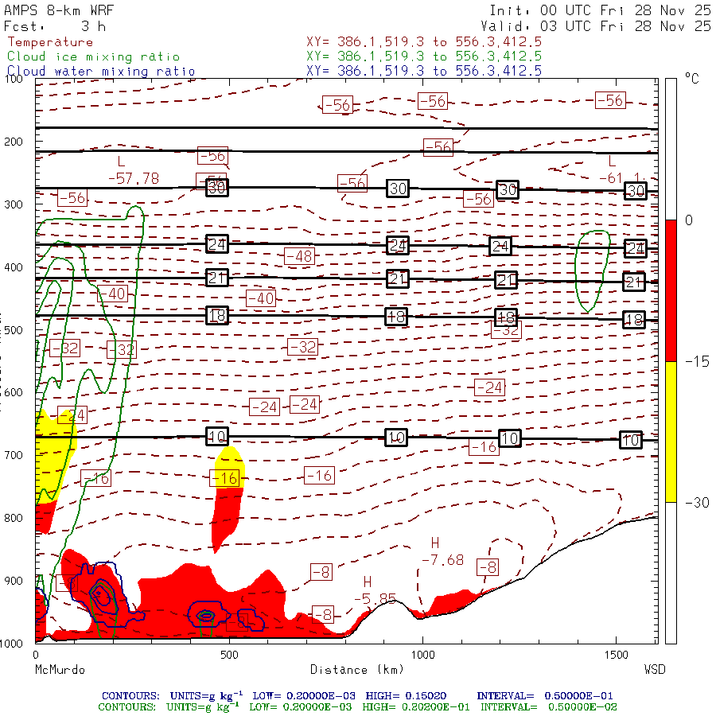Click the boxed "-48" isotherm label
This screenshot has height=716, width=716.
pyautogui.click(x=300, y=257)
